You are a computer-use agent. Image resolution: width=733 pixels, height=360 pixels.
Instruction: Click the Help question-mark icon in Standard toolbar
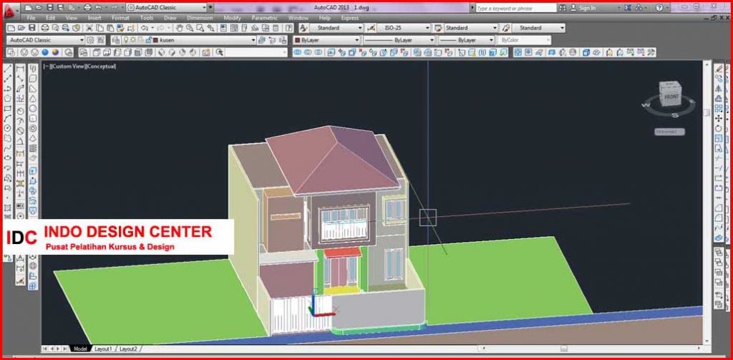[289, 28]
